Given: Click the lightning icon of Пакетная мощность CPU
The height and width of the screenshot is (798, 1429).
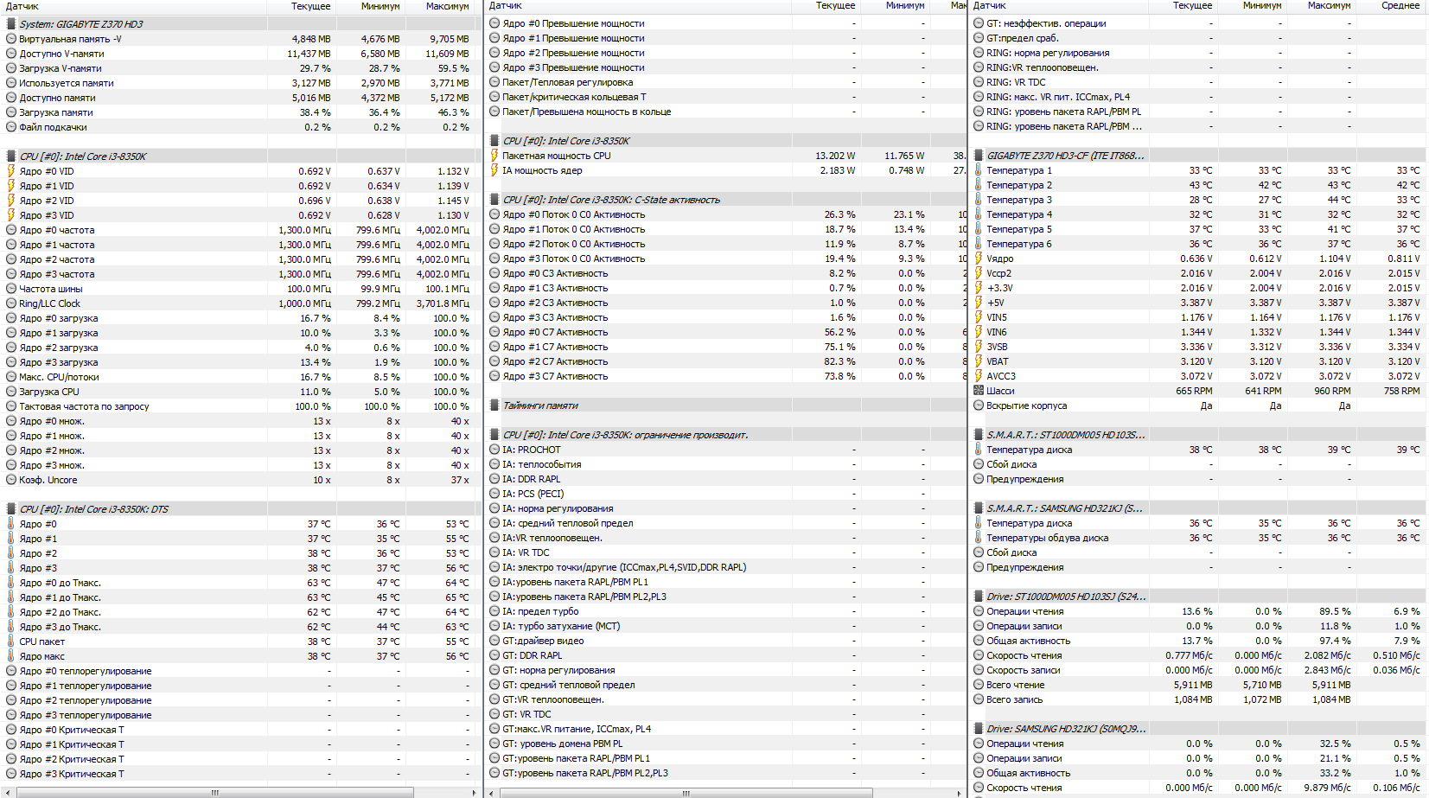Looking at the screenshot, I should (494, 156).
